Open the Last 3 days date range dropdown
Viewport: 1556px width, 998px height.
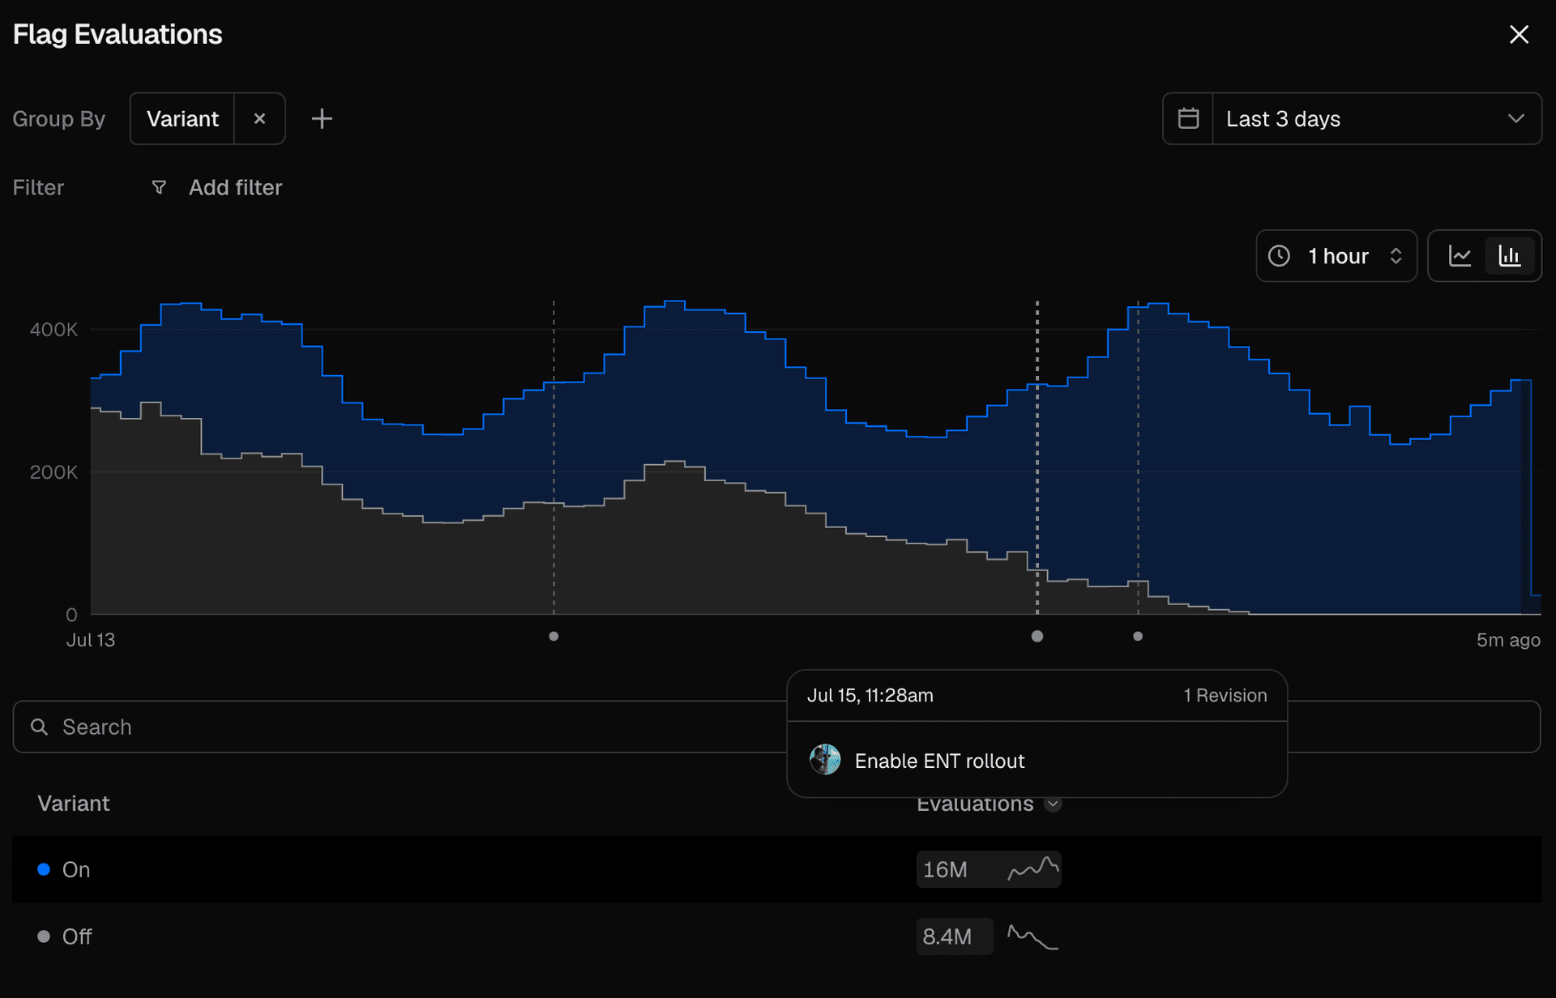point(1352,119)
